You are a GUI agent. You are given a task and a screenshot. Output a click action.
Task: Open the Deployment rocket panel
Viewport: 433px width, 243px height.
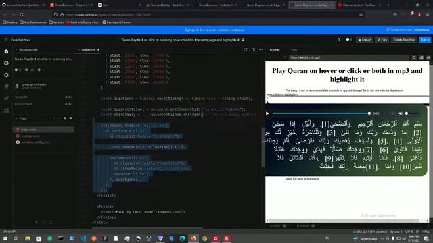pyautogui.click(x=6, y=99)
